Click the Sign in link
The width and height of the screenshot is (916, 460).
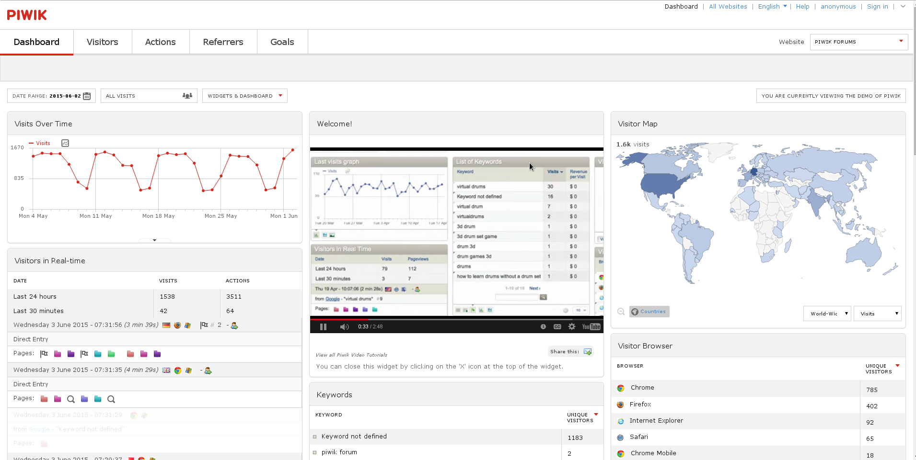click(x=878, y=6)
